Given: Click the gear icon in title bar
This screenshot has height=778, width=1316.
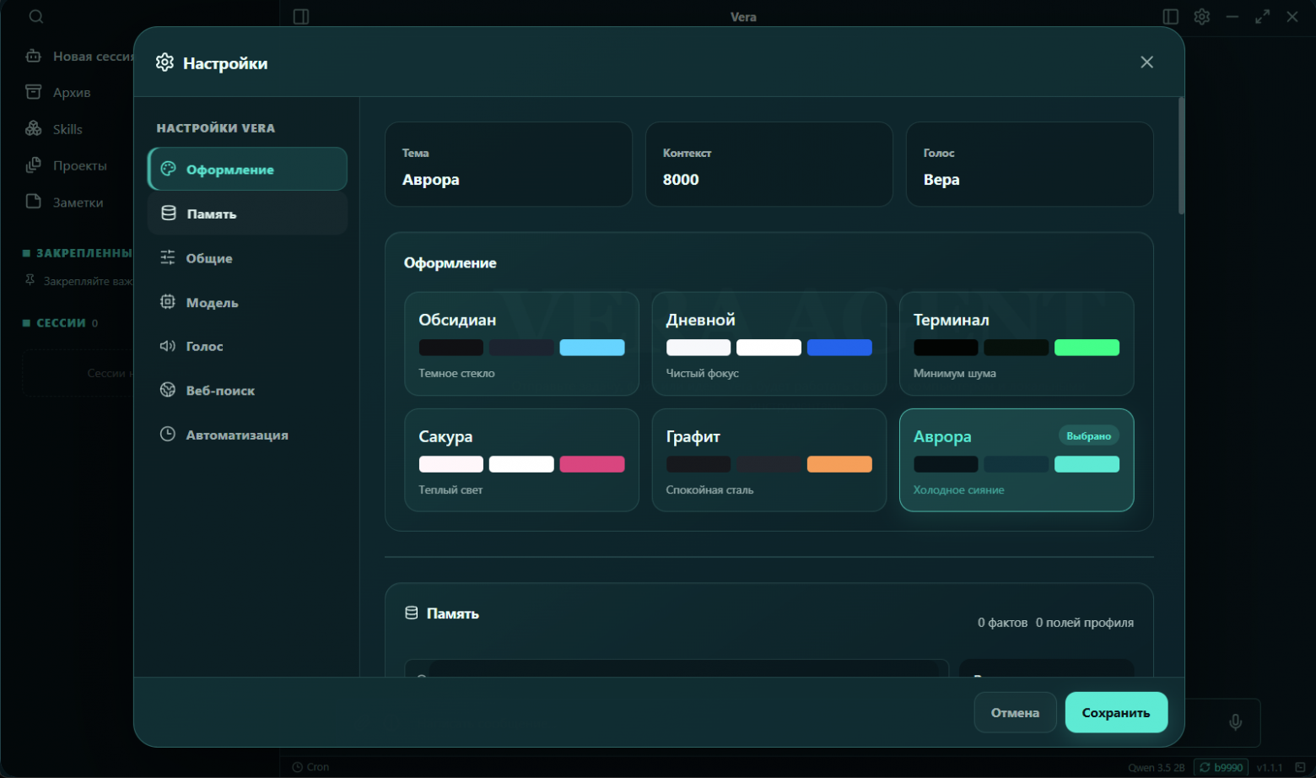Looking at the screenshot, I should (1202, 17).
